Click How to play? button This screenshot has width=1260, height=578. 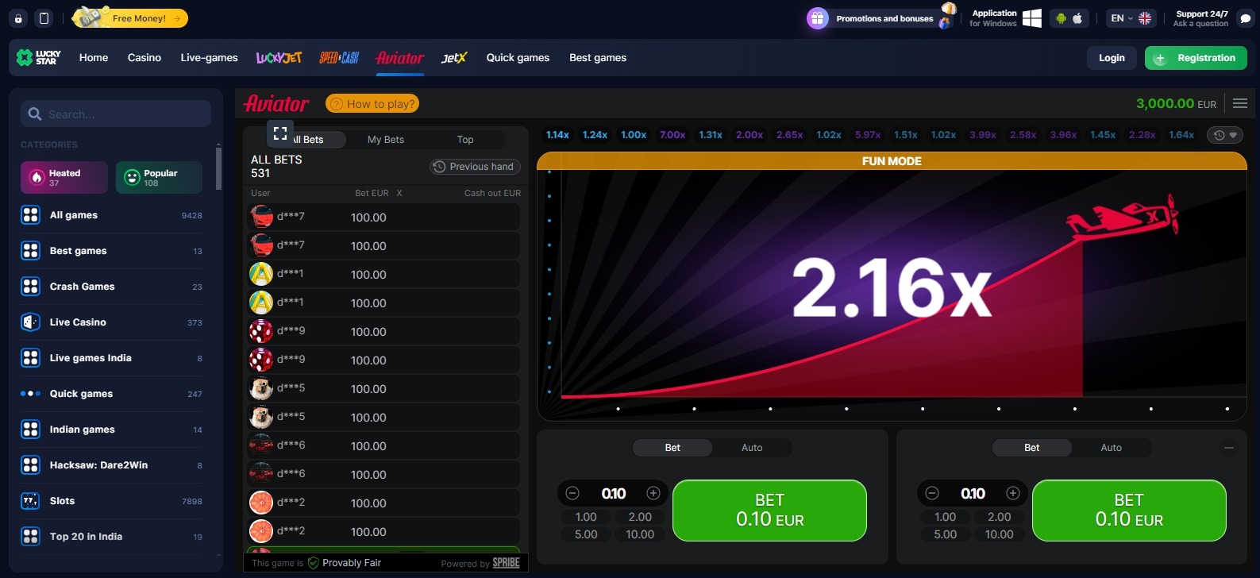372,103
